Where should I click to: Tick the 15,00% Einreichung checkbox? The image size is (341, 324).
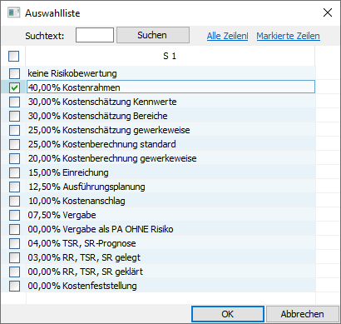click(x=14, y=172)
